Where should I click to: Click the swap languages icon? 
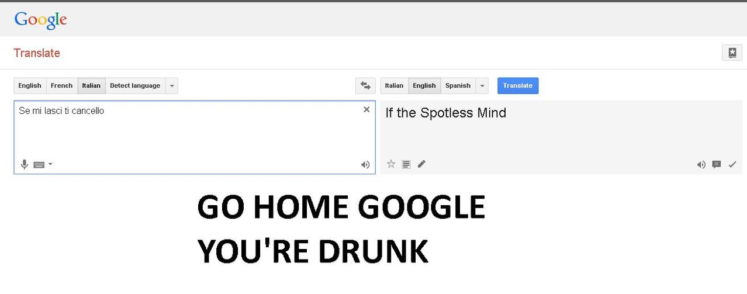(x=365, y=86)
